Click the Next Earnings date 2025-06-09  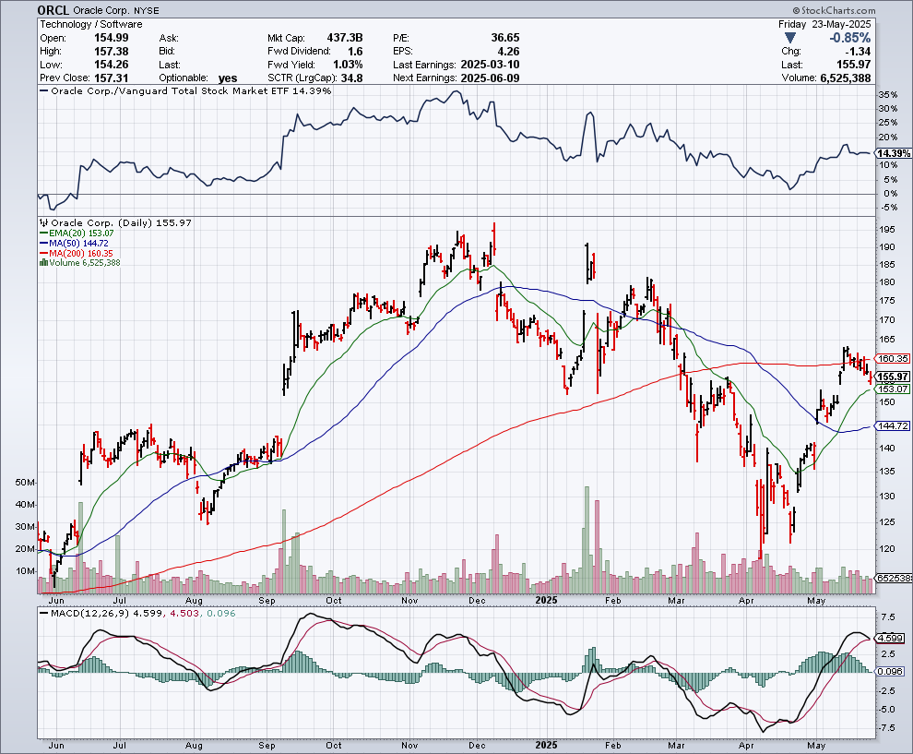pos(490,78)
